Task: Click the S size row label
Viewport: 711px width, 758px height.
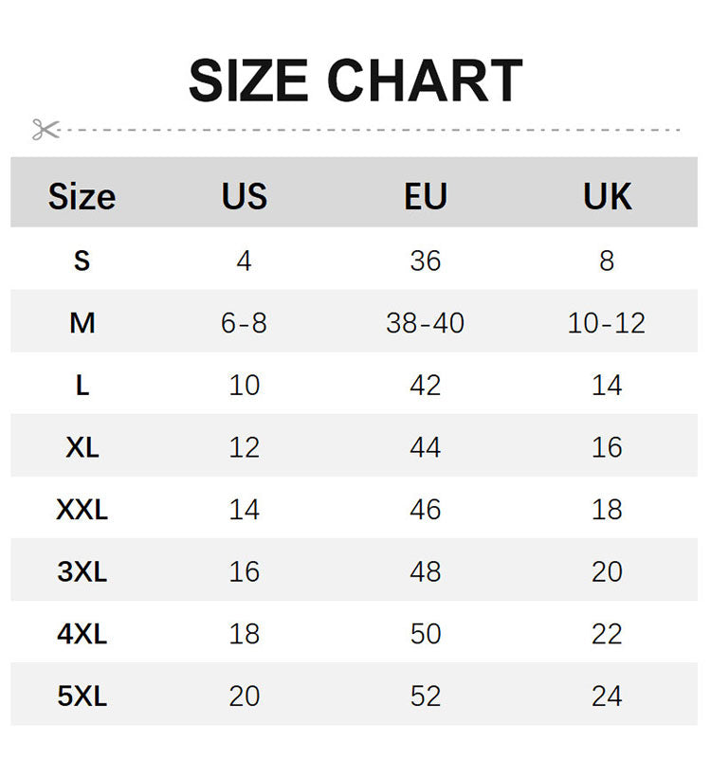Action: 82,262
